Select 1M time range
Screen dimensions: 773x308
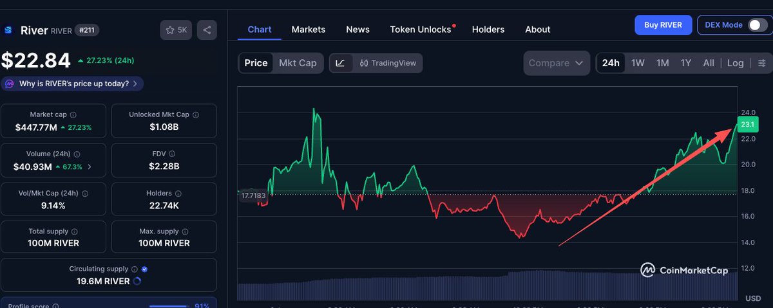662,63
